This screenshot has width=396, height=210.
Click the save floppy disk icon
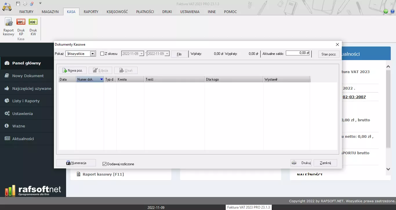[18, 3]
